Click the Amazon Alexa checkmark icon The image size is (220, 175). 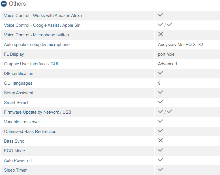161,15
